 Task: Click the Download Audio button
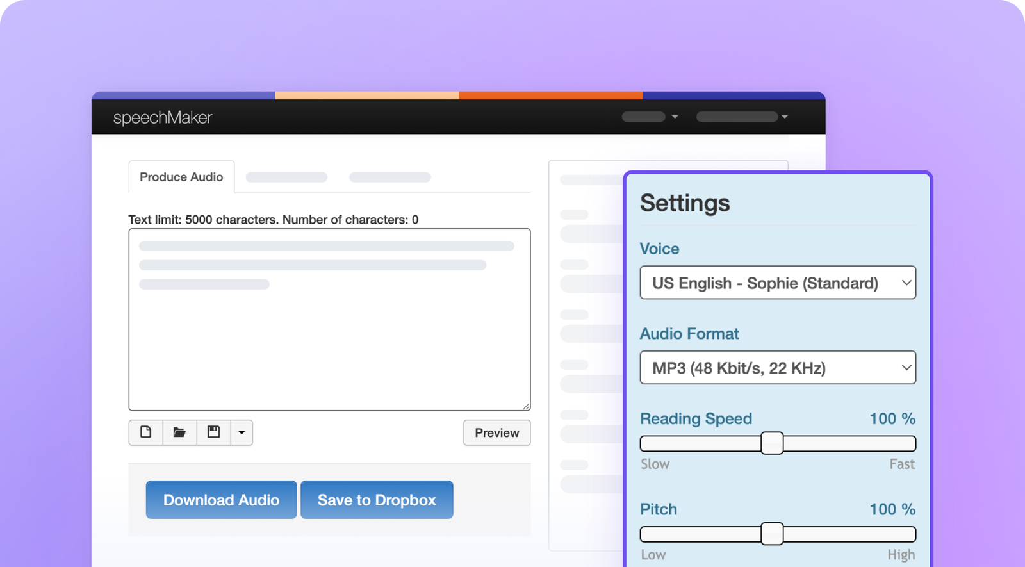click(221, 500)
